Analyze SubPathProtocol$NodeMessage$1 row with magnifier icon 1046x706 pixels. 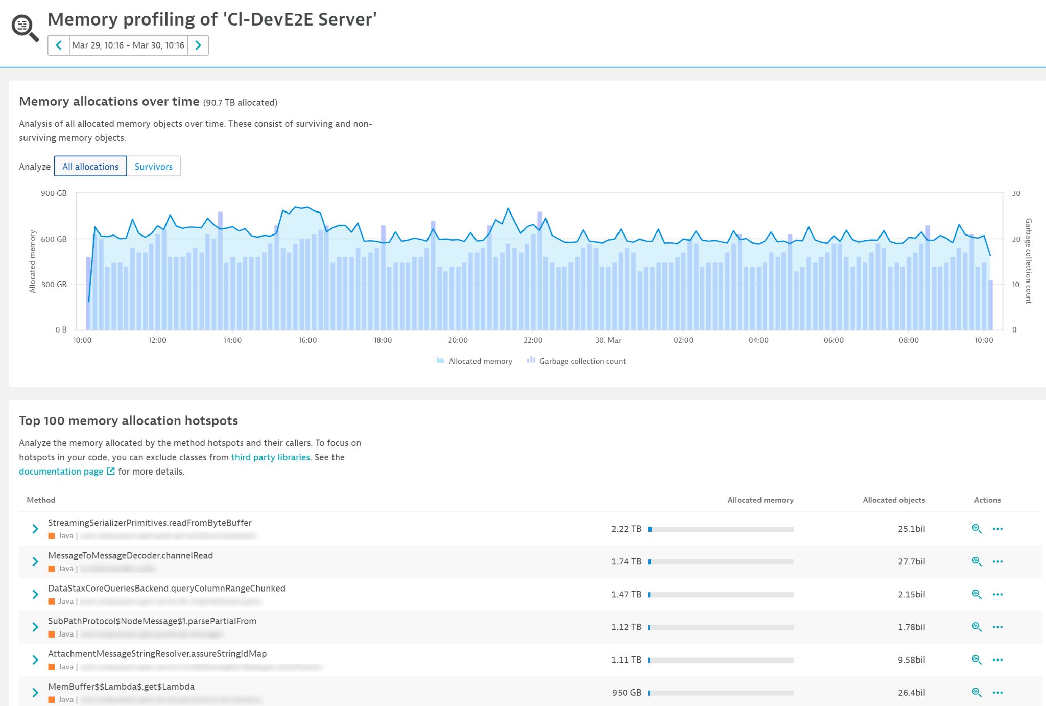tap(977, 627)
